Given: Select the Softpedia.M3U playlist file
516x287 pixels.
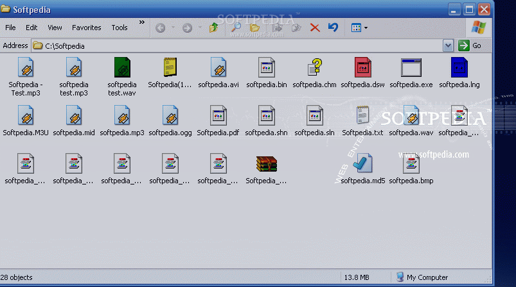Looking at the screenshot, I should [26, 120].
